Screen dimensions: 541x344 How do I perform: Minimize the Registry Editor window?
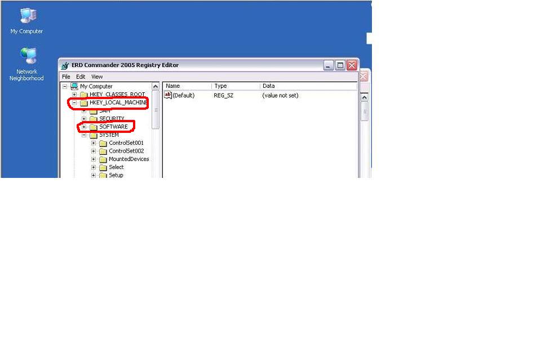click(x=329, y=65)
